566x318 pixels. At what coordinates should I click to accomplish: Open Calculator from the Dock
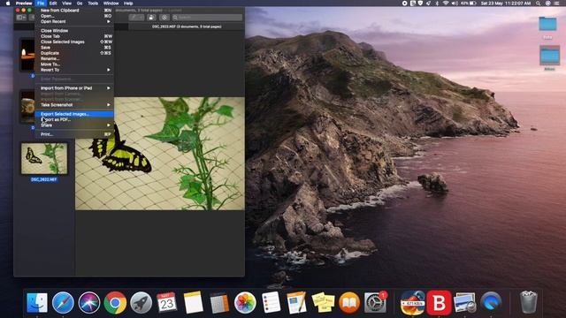(x=219, y=302)
